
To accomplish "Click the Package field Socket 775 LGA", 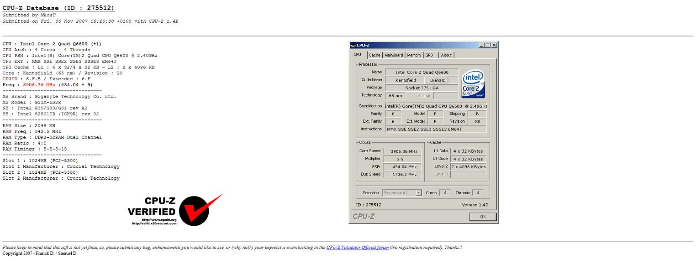I will pos(422,88).
